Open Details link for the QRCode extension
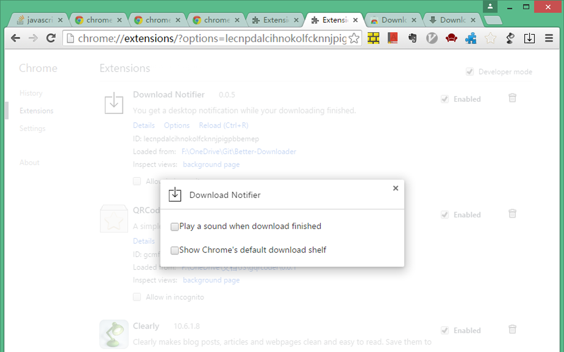The height and width of the screenshot is (352, 564). pos(144,241)
